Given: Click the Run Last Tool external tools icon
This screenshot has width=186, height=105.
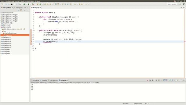Looking at the screenshot, I should click(x=33, y=4).
